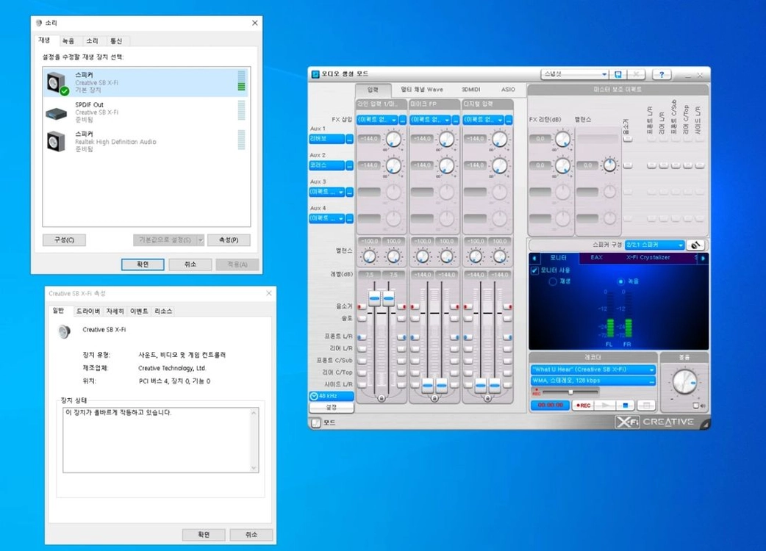Open the 자세히 tab in the properties window
Image resolution: width=766 pixels, height=551 pixels.
115,311
